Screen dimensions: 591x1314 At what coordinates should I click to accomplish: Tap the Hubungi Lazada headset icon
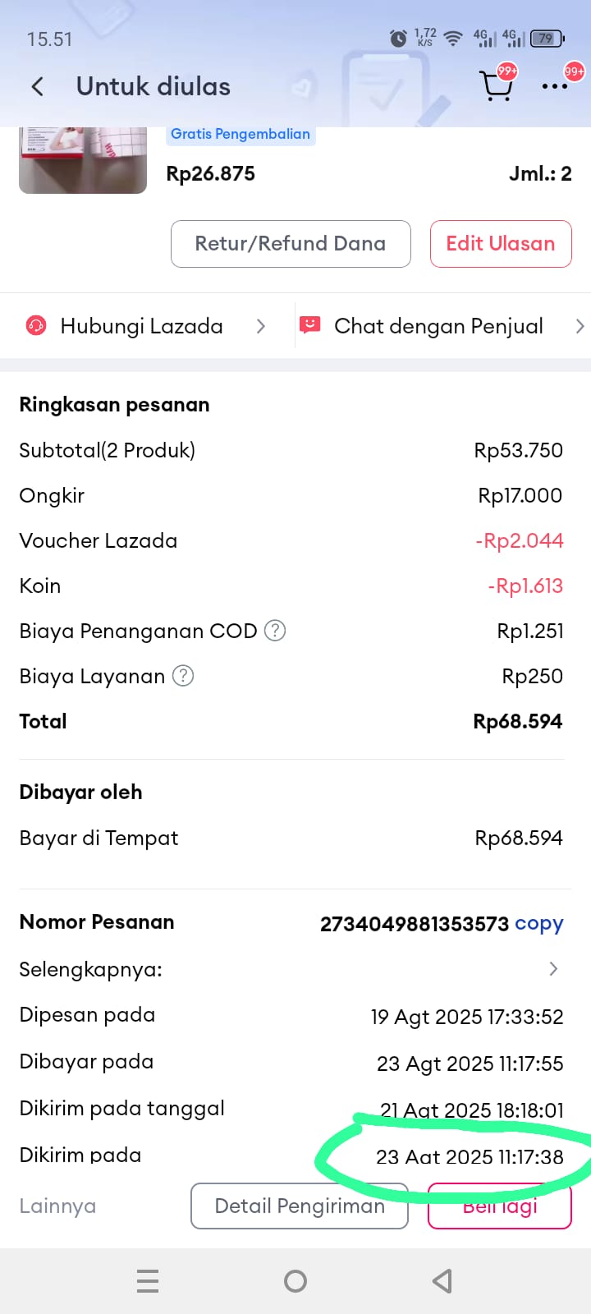(36, 326)
